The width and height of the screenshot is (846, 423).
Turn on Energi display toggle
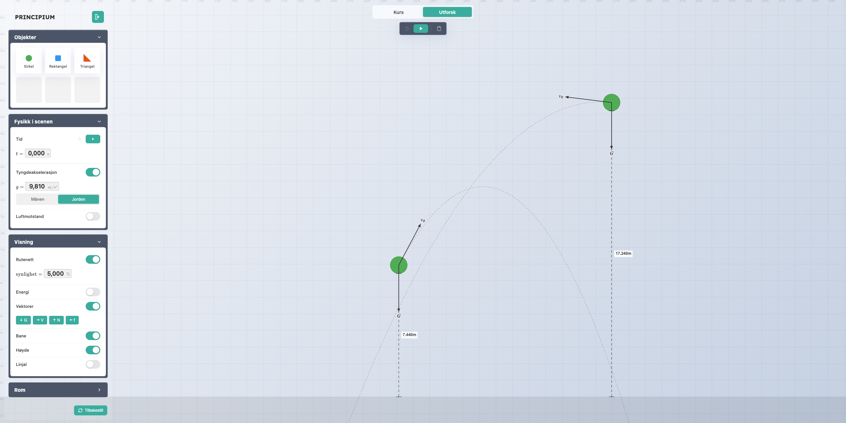[x=93, y=292]
